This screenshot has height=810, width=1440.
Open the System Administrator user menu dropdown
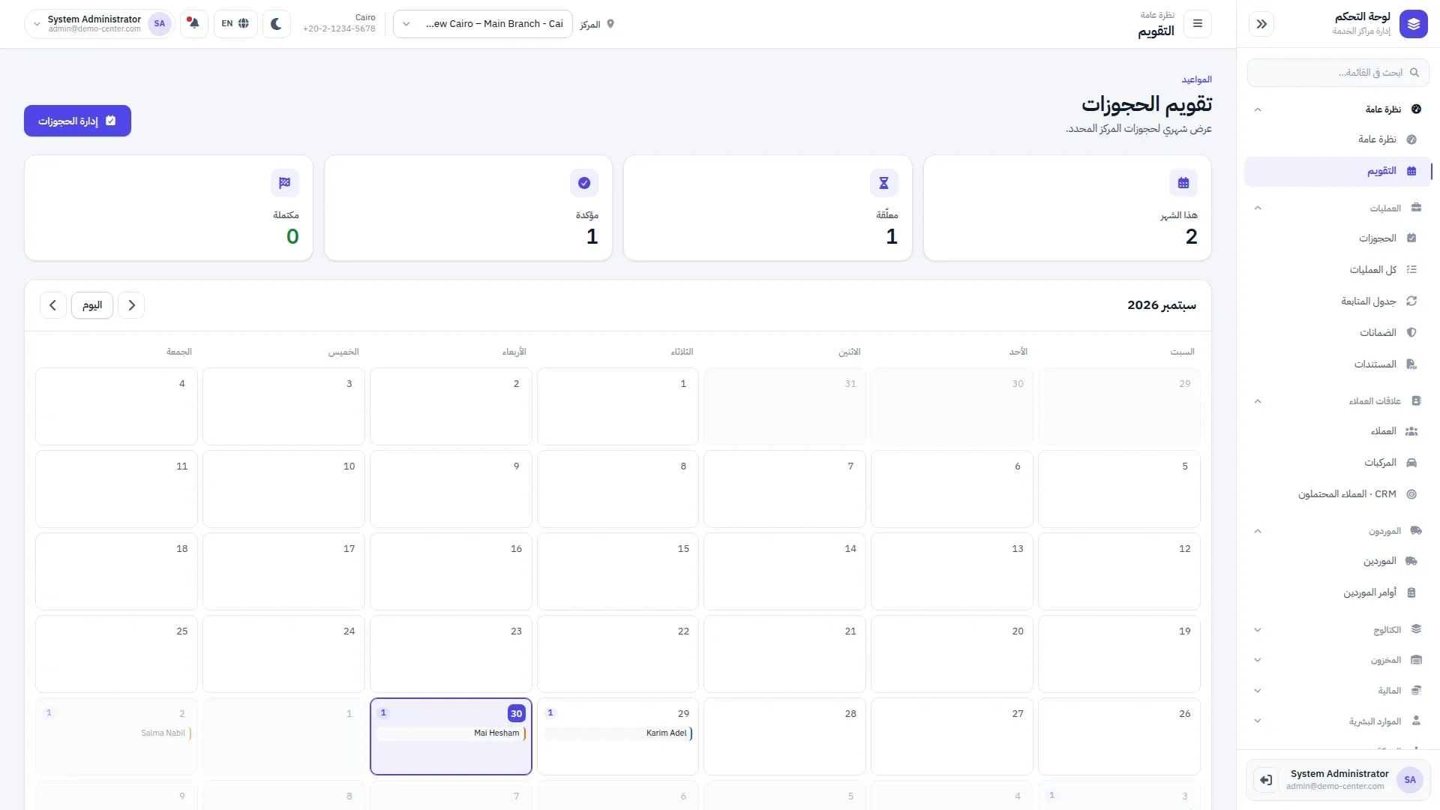(x=100, y=24)
